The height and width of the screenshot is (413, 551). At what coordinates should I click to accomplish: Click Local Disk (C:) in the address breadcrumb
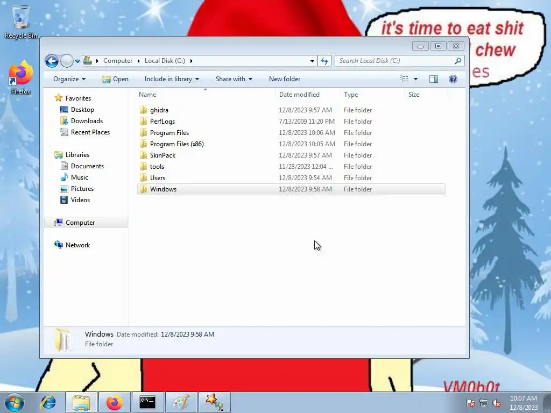pyautogui.click(x=165, y=61)
